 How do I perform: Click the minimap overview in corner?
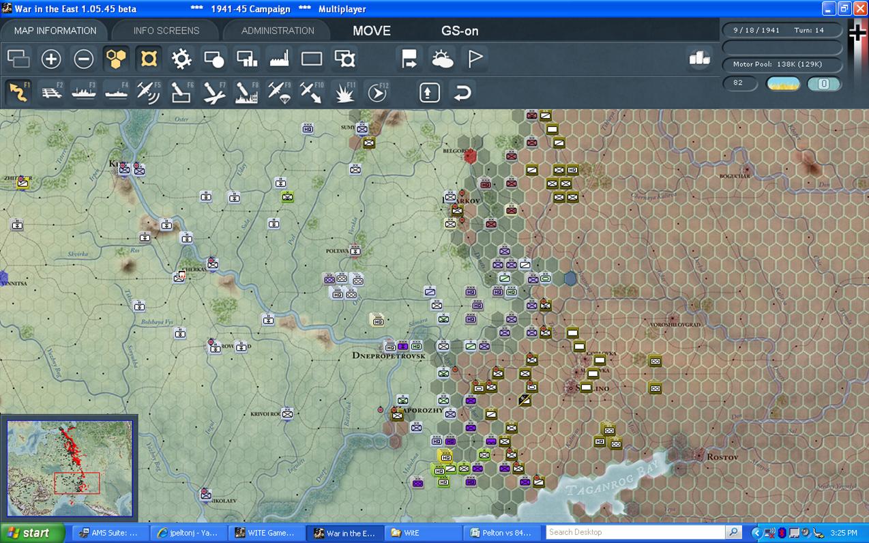point(70,467)
